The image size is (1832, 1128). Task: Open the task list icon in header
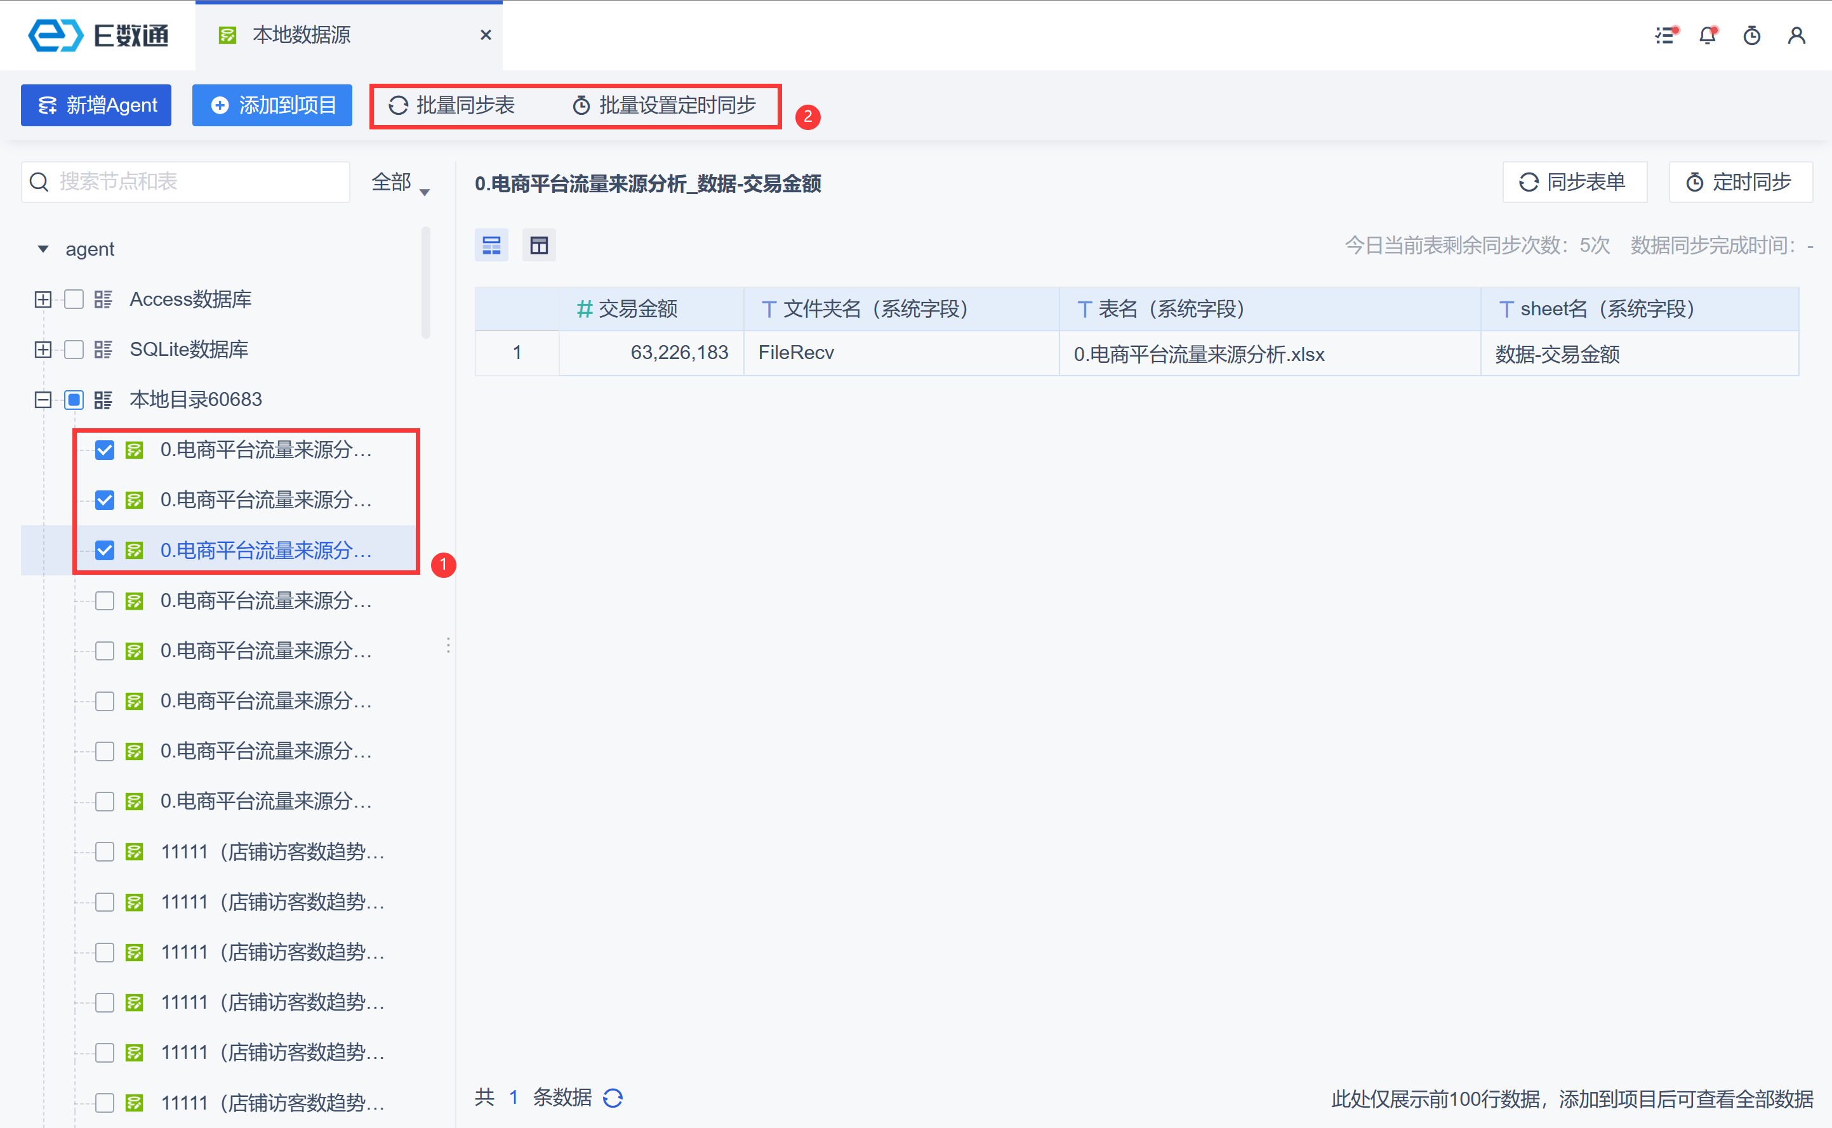coord(1666,35)
